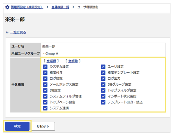Click the 全体権限 row label
This screenshot has width=174, height=137.
click(18, 85)
